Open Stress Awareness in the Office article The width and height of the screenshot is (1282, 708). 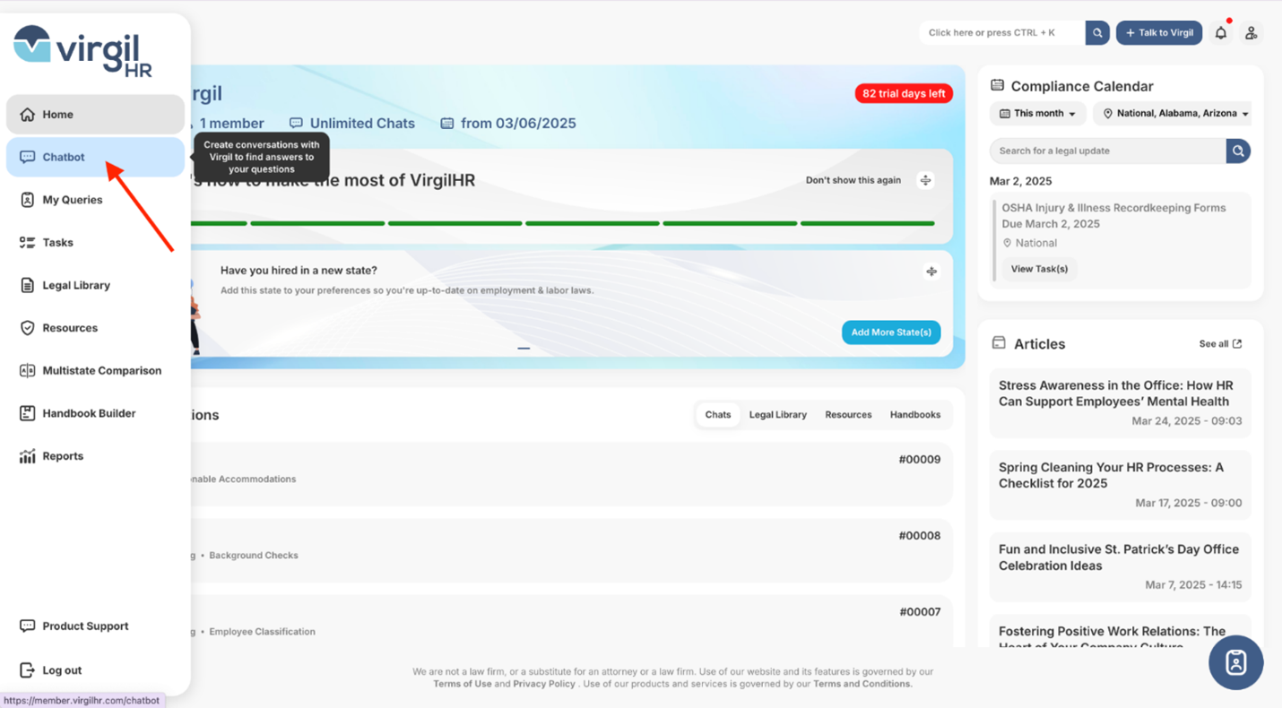tap(1120, 402)
